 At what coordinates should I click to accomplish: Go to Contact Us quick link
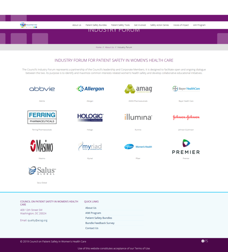pos(92,228)
